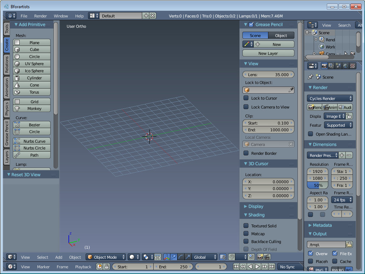Open the Render Layers properties tab icon
Screen dimensions: 365x274
pyautogui.click(x=331, y=66)
